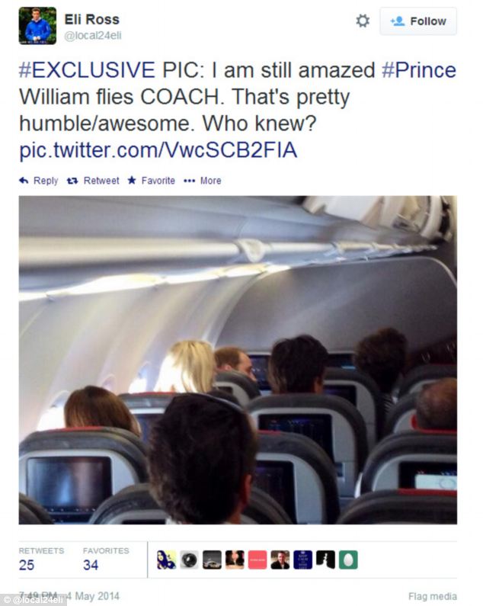Click Eli Ross's profile avatar
The width and height of the screenshot is (483, 606).
(x=37, y=26)
